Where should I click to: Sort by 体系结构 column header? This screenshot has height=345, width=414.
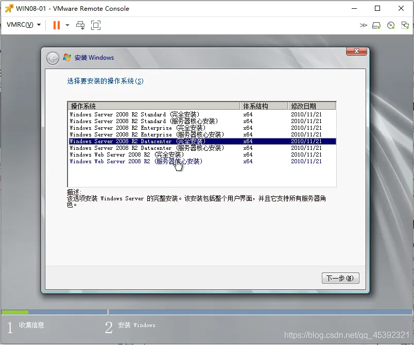point(264,106)
